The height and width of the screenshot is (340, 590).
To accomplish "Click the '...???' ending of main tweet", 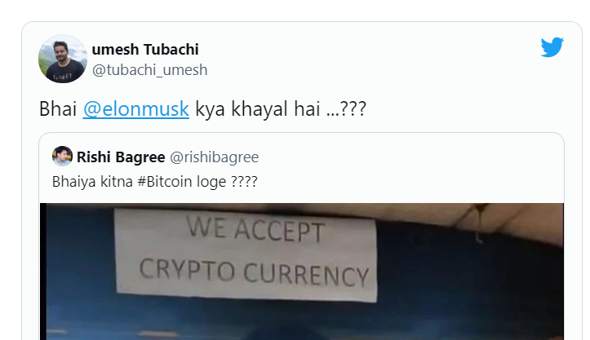I will click(346, 109).
